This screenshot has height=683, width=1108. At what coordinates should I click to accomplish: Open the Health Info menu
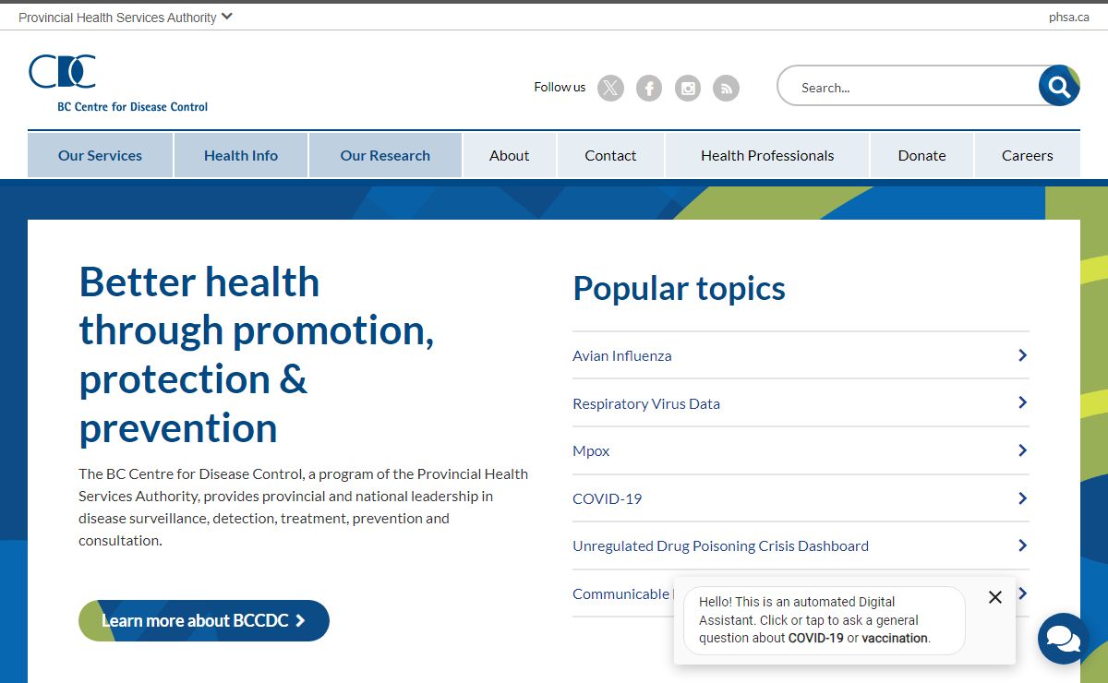pos(241,155)
